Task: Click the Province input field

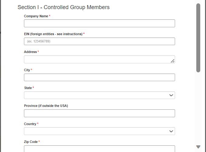Action: pyautogui.click(x=99, y=113)
